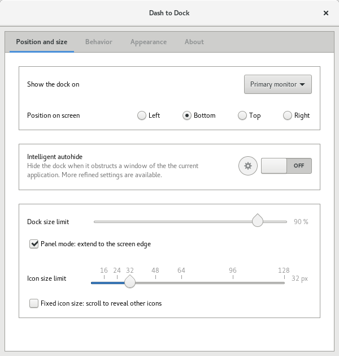The image size is (339, 356).
Task: Set icon size slider to 48 mark
Action: tap(155, 282)
